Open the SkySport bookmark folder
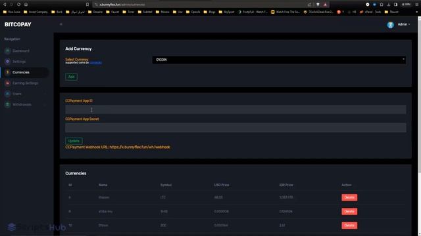 [226, 12]
